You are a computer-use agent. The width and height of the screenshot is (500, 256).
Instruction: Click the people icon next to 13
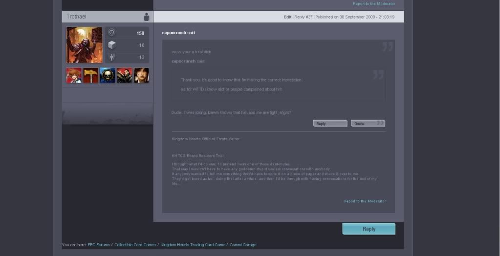click(x=111, y=57)
